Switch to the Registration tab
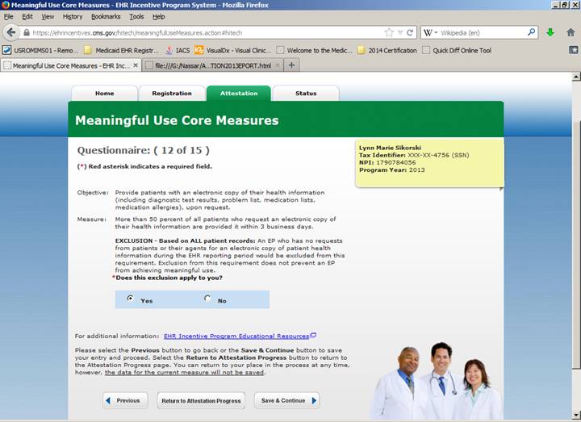The image size is (581, 422). 172,94
